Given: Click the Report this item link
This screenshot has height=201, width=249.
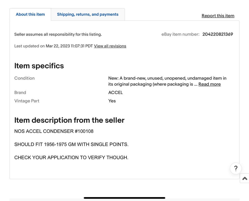Looking at the screenshot, I should coord(218,16).
